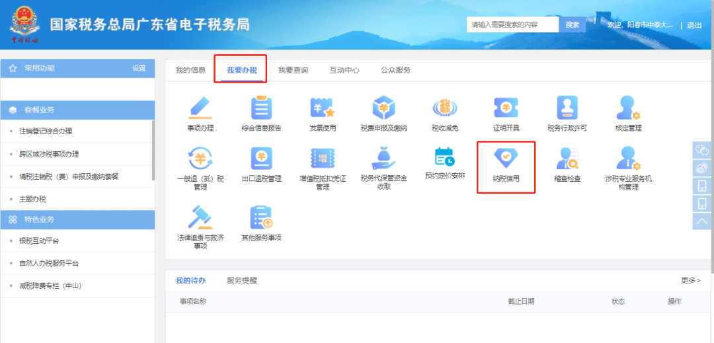Switch to 互动中心 tab
Image resolution: width=714 pixels, height=343 pixels.
click(344, 70)
